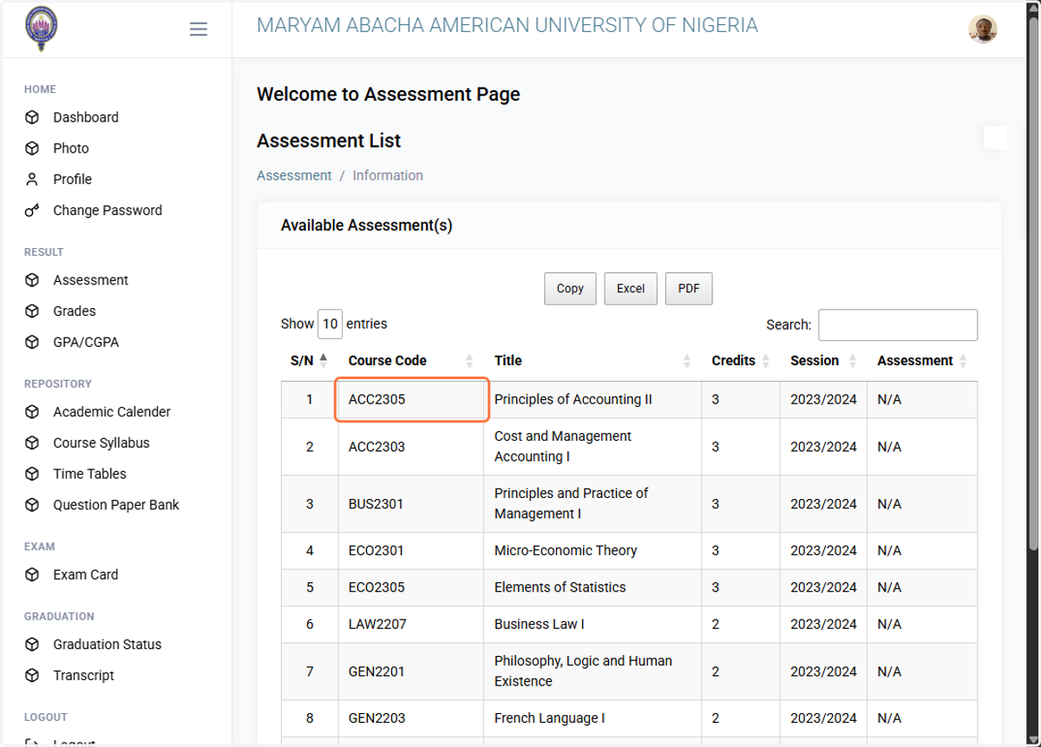1041x747 pixels.
Task: Open the user avatar profile menu
Action: tap(983, 29)
